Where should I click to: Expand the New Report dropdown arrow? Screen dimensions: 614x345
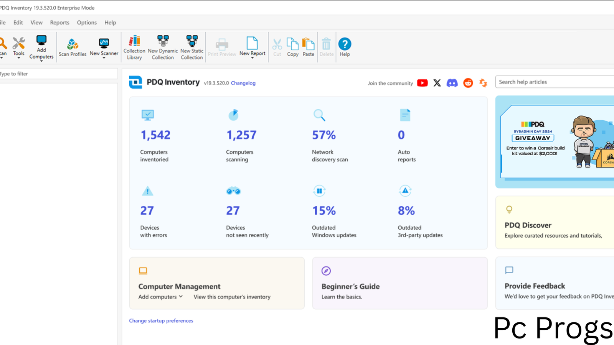[252, 58]
